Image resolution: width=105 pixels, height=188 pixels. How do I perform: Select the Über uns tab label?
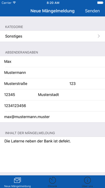click(87, 186)
